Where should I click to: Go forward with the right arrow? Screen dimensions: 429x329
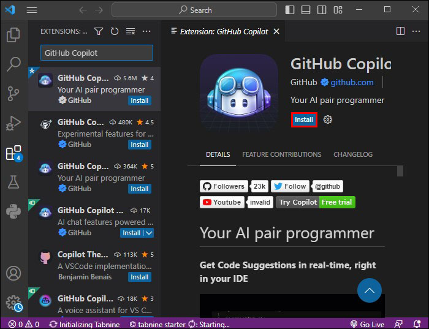(99, 10)
